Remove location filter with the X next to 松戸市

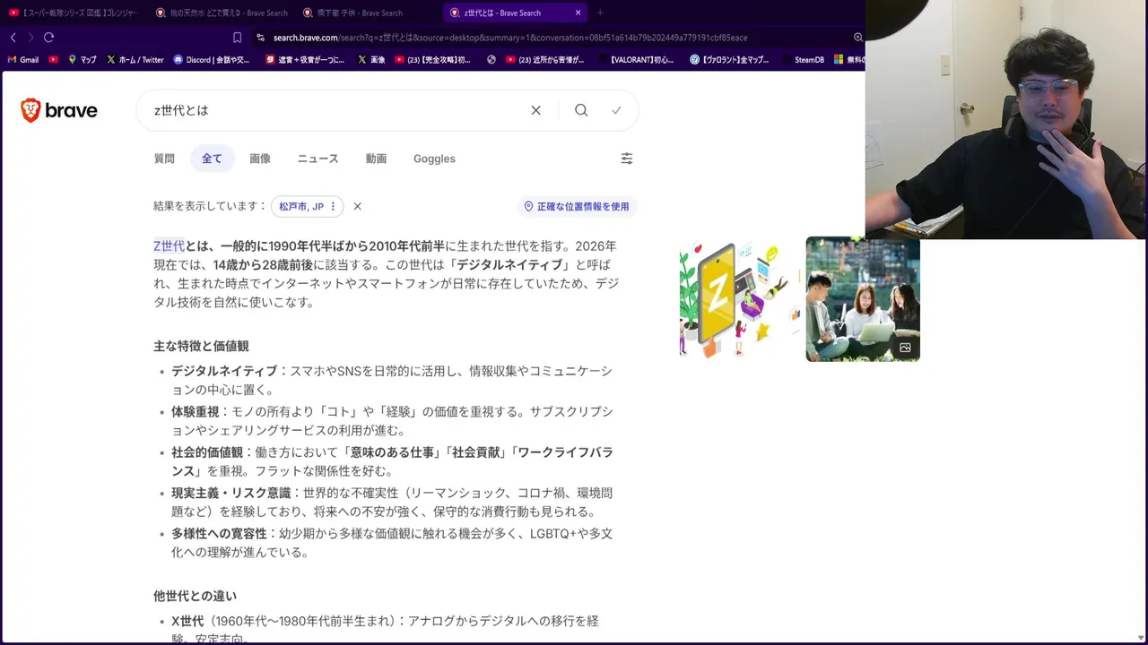point(357,206)
